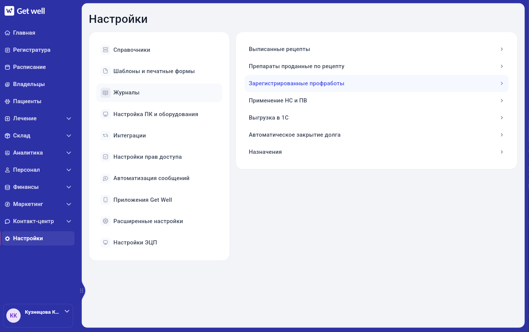Click the chat icon for Автоматизация сообщений
529x332 pixels.
[105, 178]
